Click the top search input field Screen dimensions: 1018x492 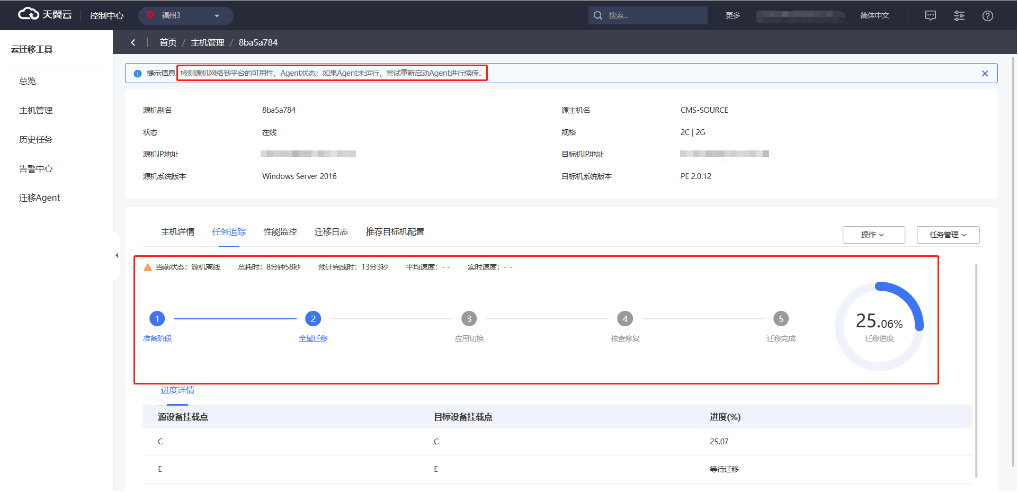pos(648,15)
